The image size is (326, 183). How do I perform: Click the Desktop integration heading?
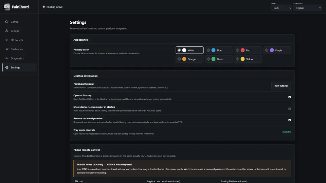coord(86,76)
